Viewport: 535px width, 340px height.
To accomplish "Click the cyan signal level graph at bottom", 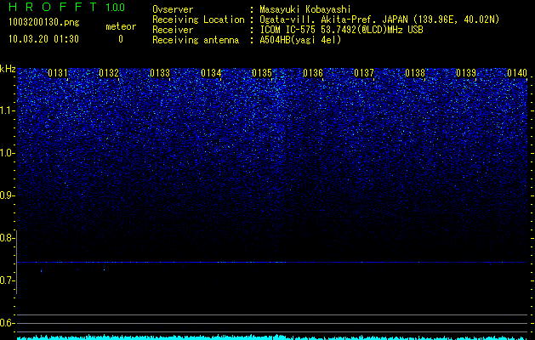I will 272,337.
